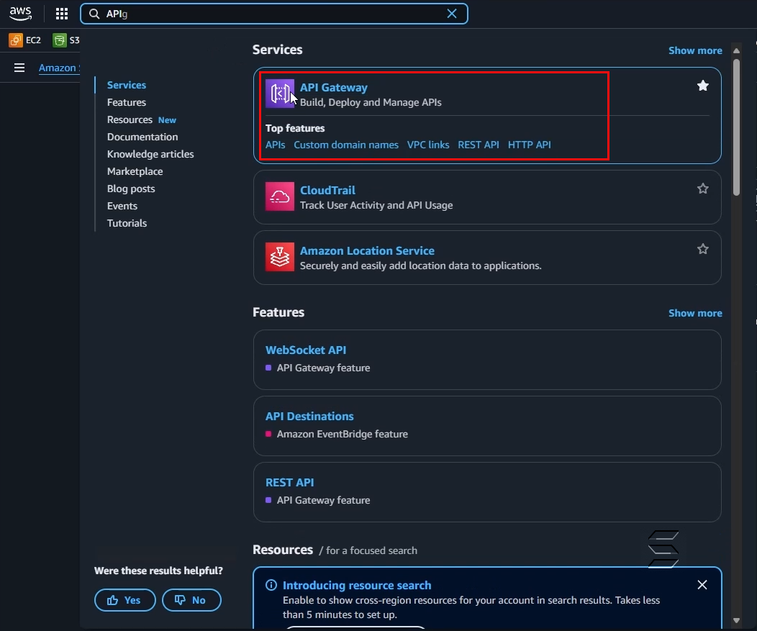The image size is (757, 631).
Task: Open the WebSocket API feature
Action: [x=306, y=350]
